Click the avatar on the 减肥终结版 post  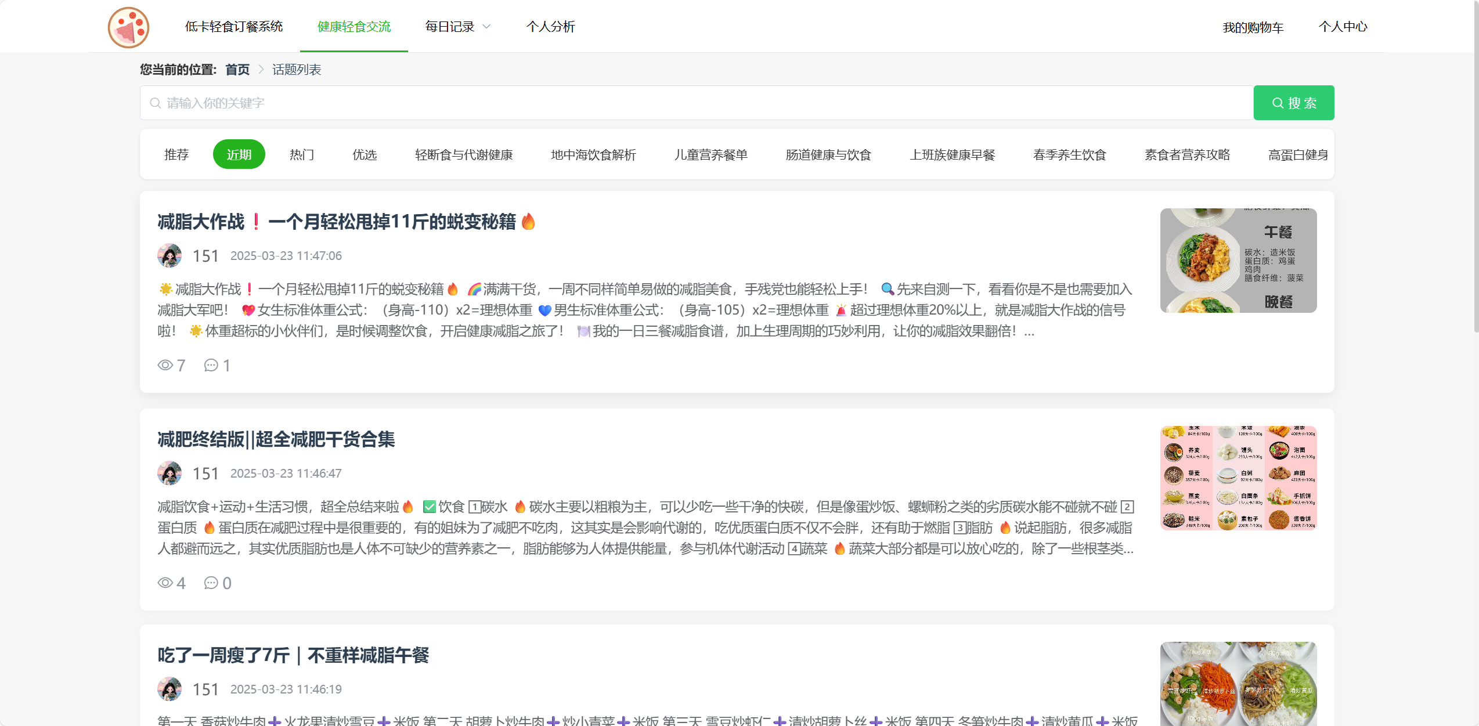[169, 473]
